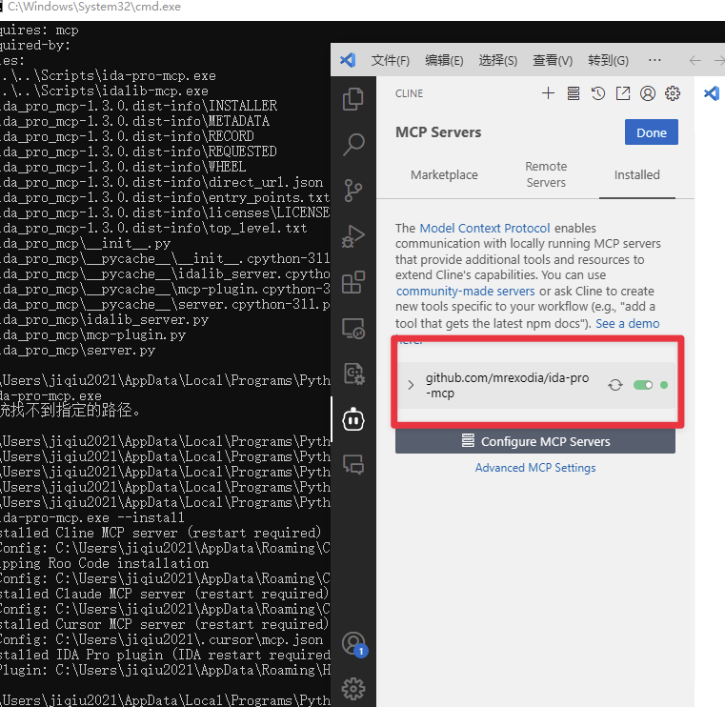
Task: Open the 选择(S) menu
Action: (498, 61)
